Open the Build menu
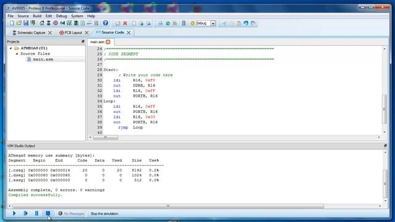 37,16
